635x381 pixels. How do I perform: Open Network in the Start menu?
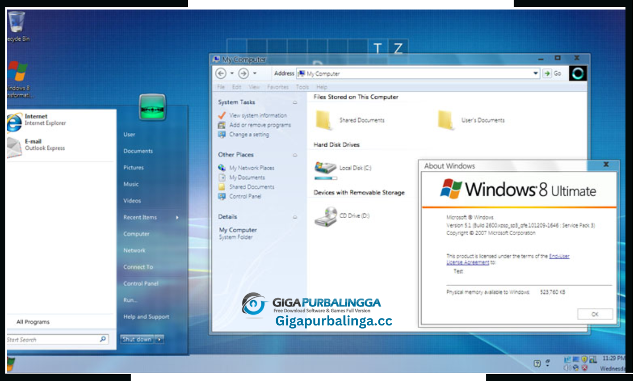tap(134, 251)
